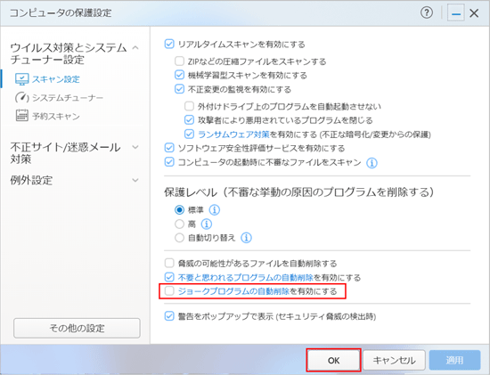This screenshot has width=490, height=375.
Task: Open 不要と思われるプログラムの自動削除 link
Action: [246, 277]
